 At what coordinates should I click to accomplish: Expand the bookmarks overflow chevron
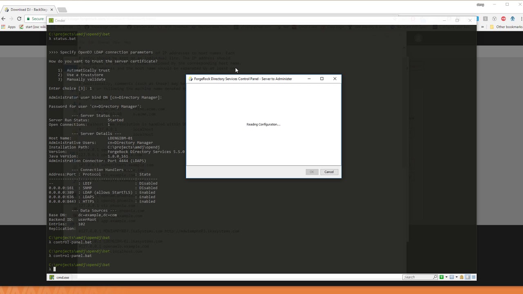point(483,27)
